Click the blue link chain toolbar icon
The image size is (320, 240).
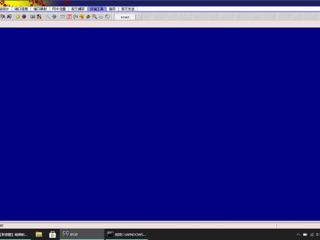pos(101,17)
